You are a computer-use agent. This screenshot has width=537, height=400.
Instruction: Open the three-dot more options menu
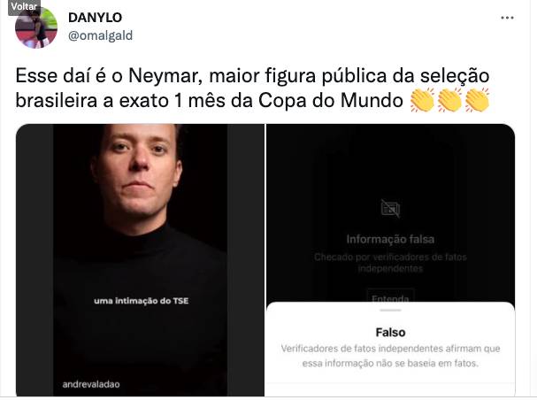507,18
